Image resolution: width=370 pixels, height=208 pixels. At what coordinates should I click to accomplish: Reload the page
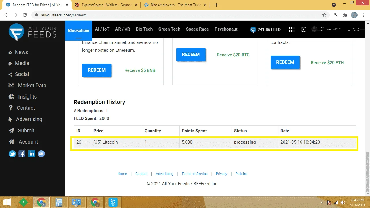click(x=25, y=15)
